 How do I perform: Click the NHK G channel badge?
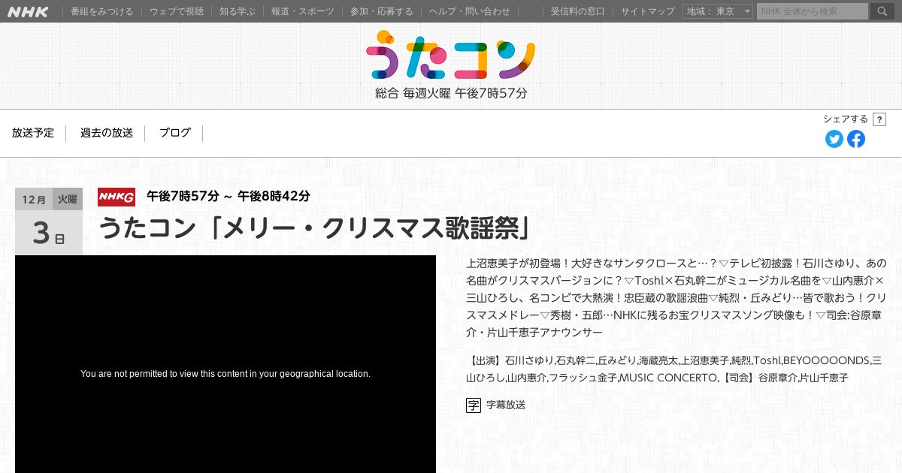click(x=117, y=197)
